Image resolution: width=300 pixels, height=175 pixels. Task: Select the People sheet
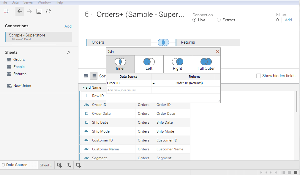tap(19, 67)
